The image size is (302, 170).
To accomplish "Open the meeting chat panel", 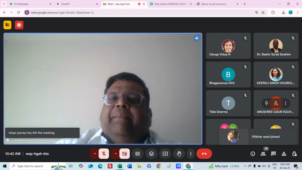I will [x=274, y=154].
